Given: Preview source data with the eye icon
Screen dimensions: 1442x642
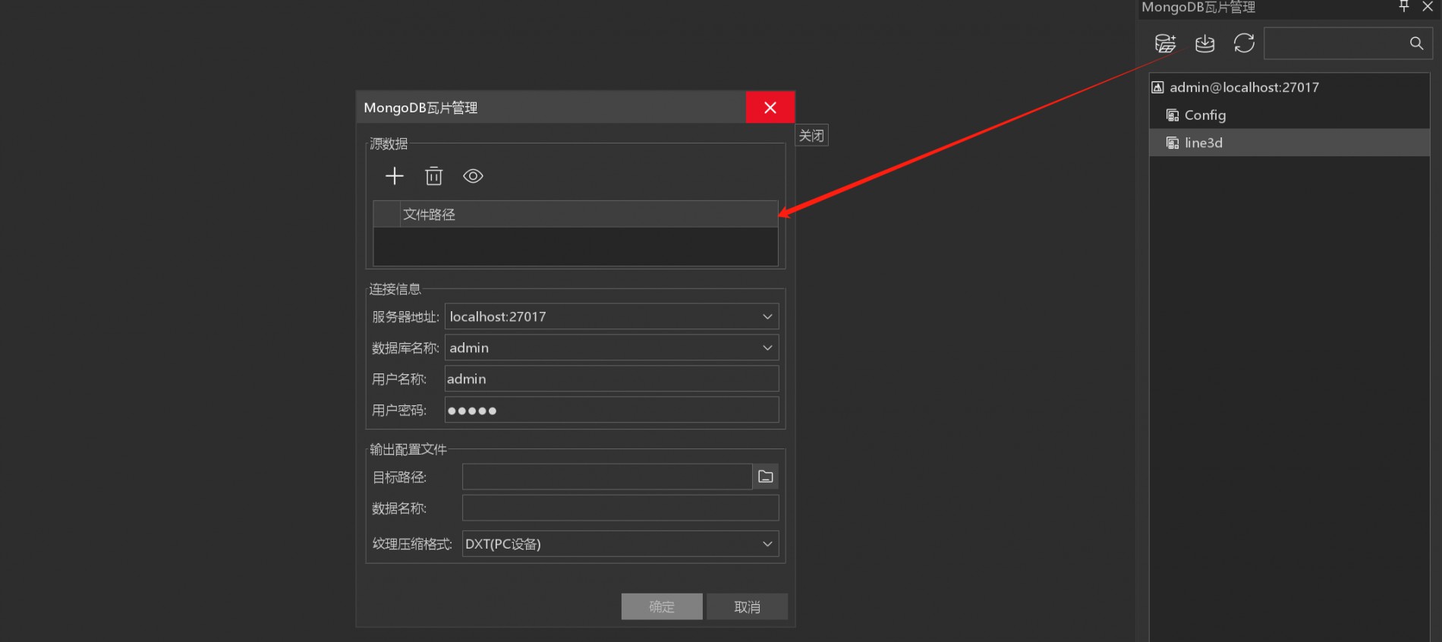Looking at the screenshot, I should [x=473, y=176].
